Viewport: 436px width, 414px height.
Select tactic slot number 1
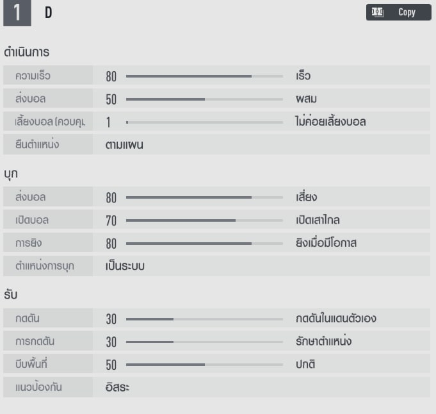click(17, 13)
